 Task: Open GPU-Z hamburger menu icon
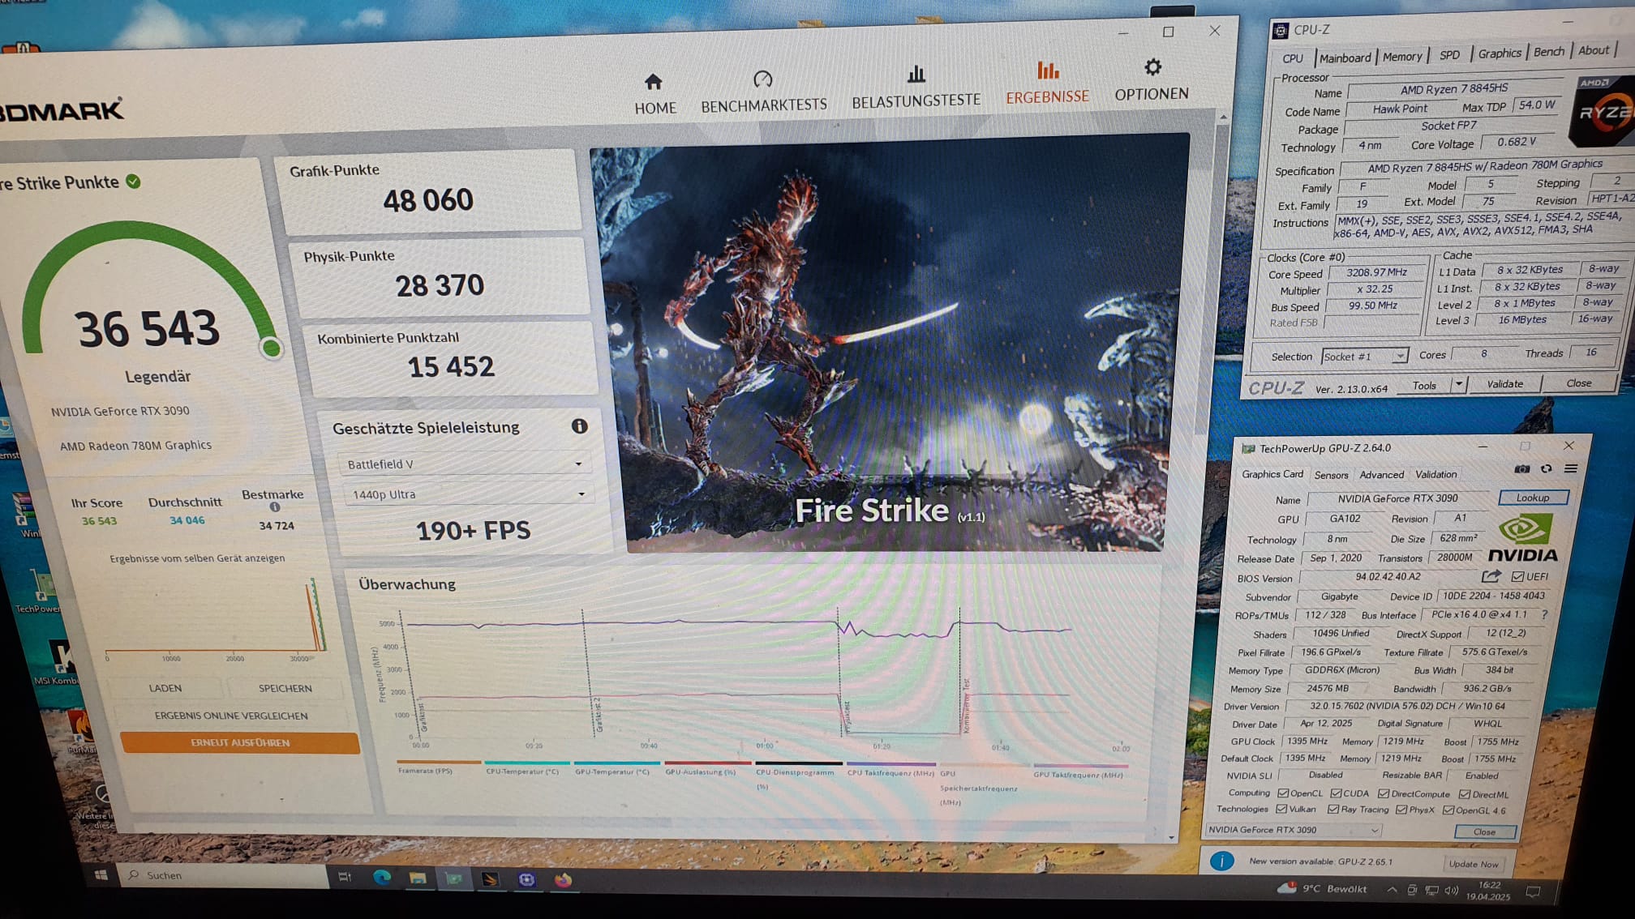pos(1571,469)
